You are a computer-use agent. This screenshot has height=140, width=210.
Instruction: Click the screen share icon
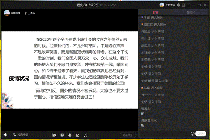pyautogui.click(x=62, y=135)
